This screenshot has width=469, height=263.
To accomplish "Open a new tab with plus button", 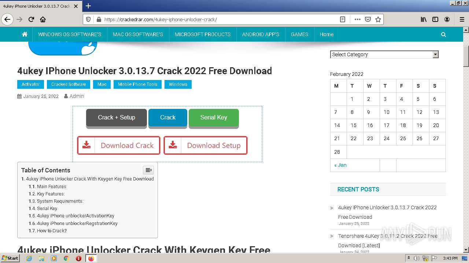I will click(88, 6).
